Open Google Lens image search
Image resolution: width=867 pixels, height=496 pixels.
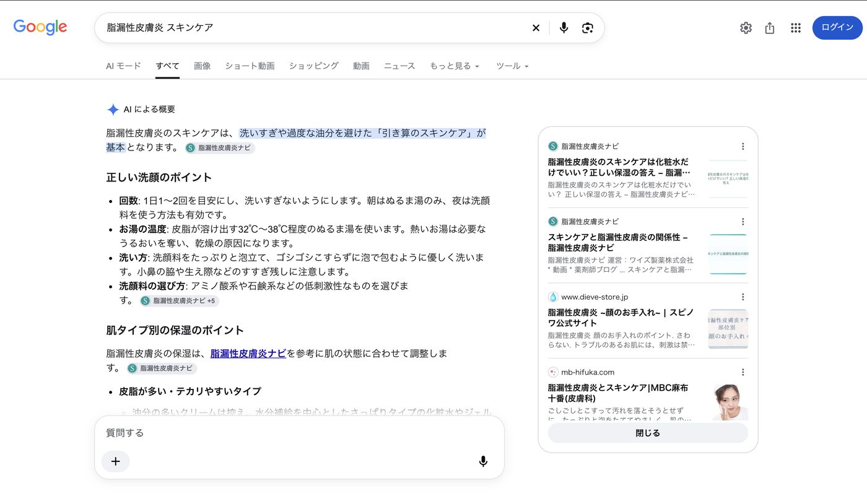tap(588, 28)
